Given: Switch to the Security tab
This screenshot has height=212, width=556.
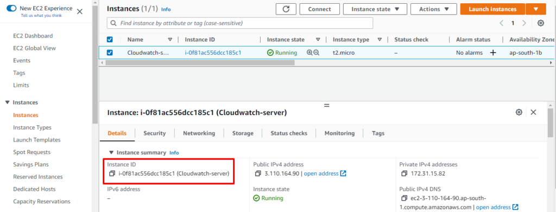Looking at the screenshot, I should [154, 133].
